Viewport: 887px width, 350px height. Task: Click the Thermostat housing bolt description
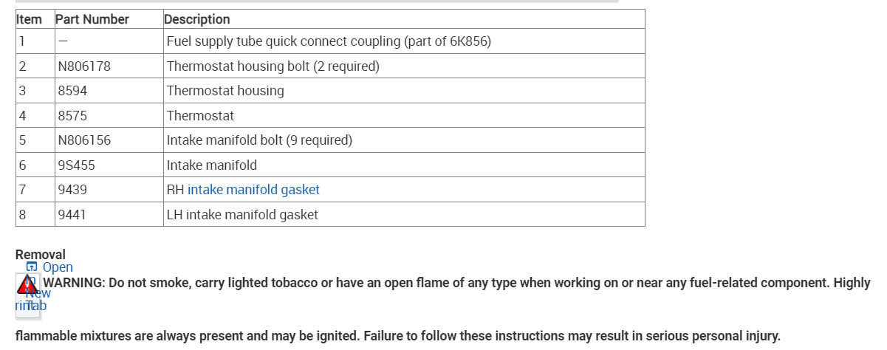[x=273, y=66]
